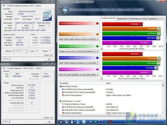Select the Capacity vs tab in Sandra
The image size is (167, 125).
point(153,18)
